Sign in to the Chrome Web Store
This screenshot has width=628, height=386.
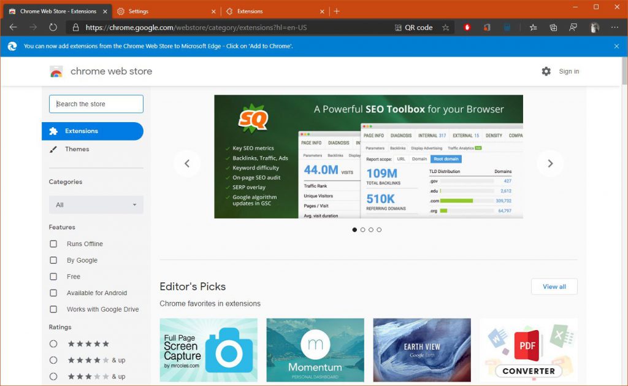click(x=569, y=71)
